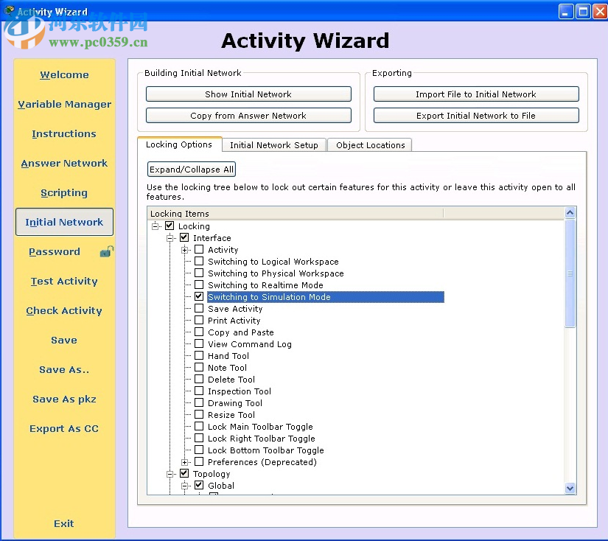
Task: Check the Copy and Paste checkbox
Action: [x=199, y=332]
